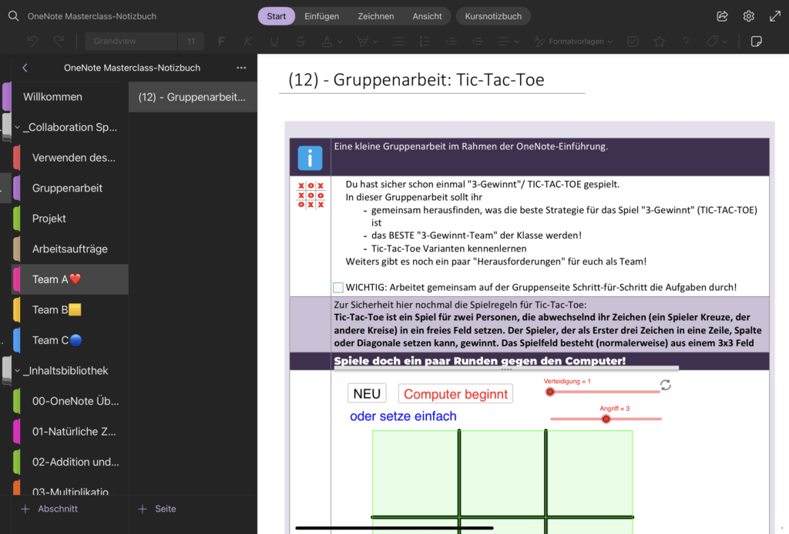Adjust the Verteidigung slider

point(550,392)
